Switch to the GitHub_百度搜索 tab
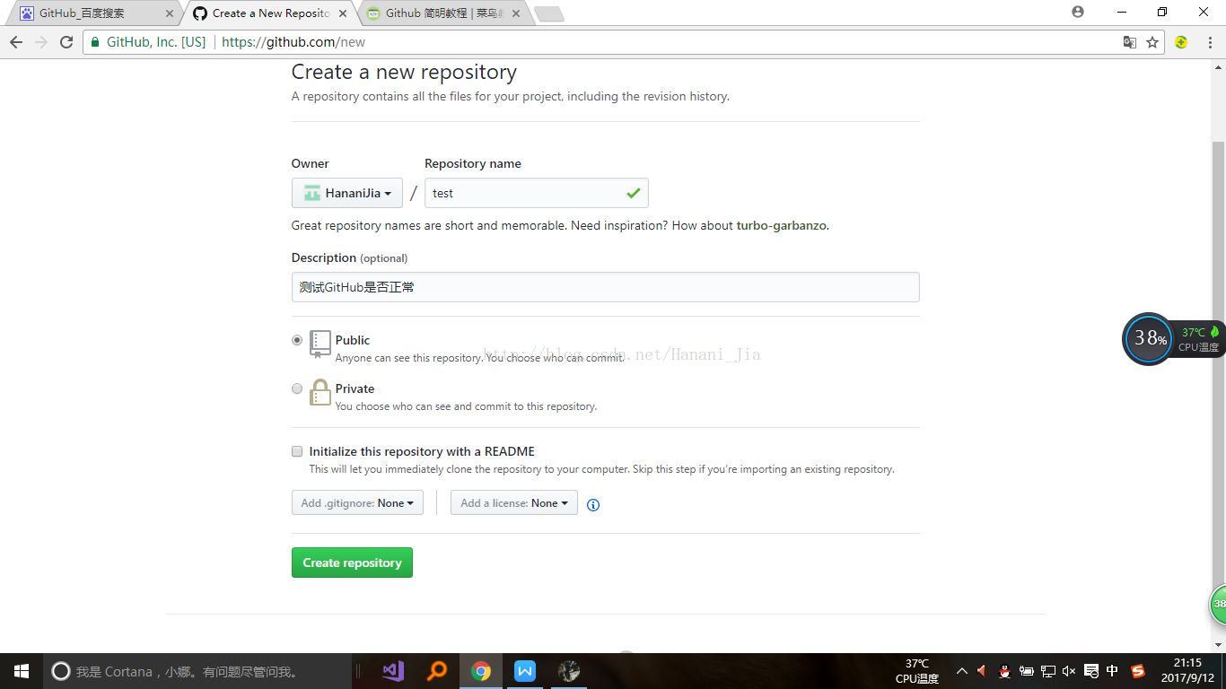1226x689 pixels. coord(93,13)
